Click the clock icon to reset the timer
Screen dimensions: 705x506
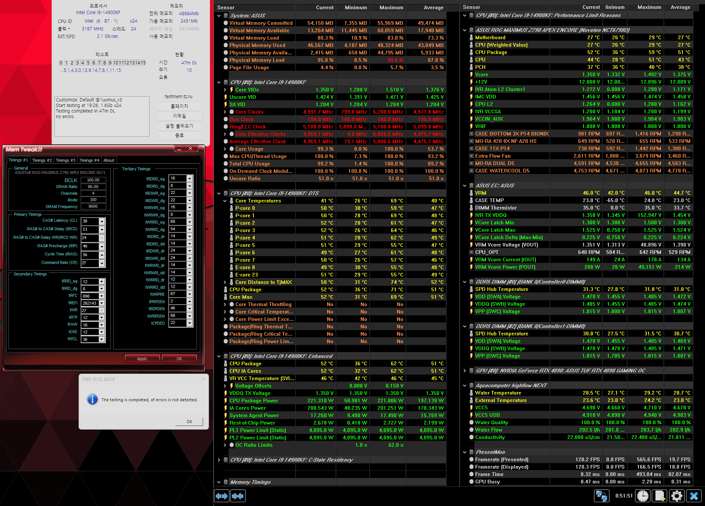click(x=643, y=496)
